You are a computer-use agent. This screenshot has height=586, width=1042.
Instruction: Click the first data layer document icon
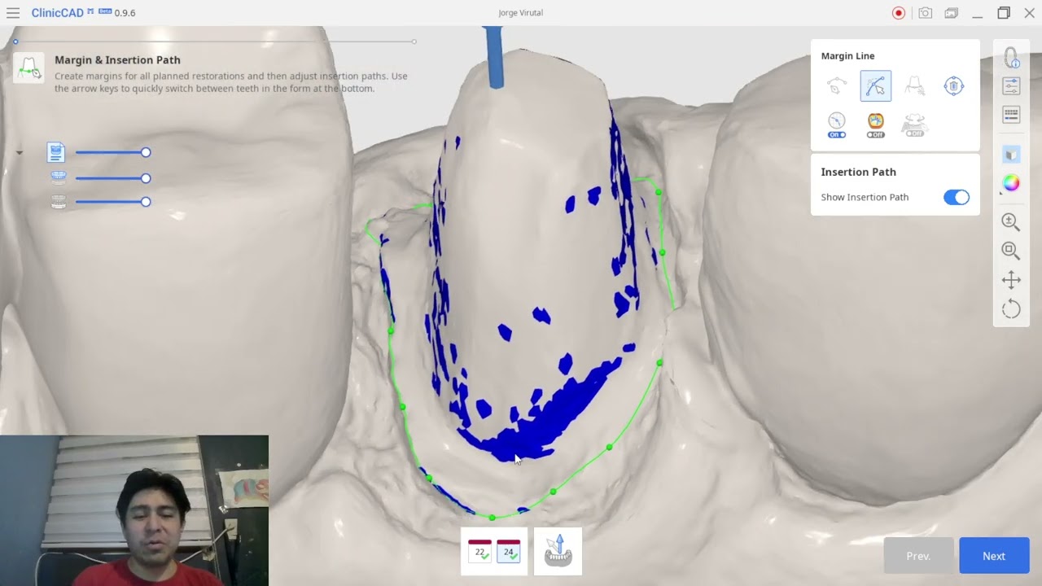[x=56, y=152]
